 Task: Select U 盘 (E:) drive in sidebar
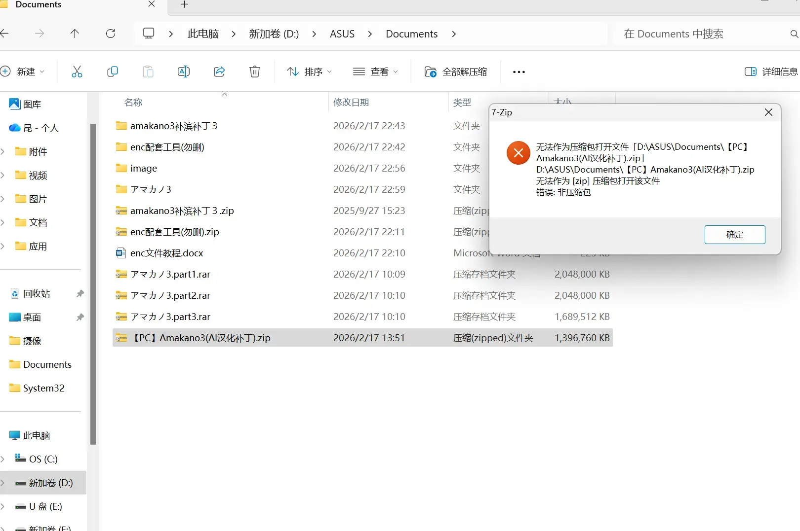click(39, 506)
